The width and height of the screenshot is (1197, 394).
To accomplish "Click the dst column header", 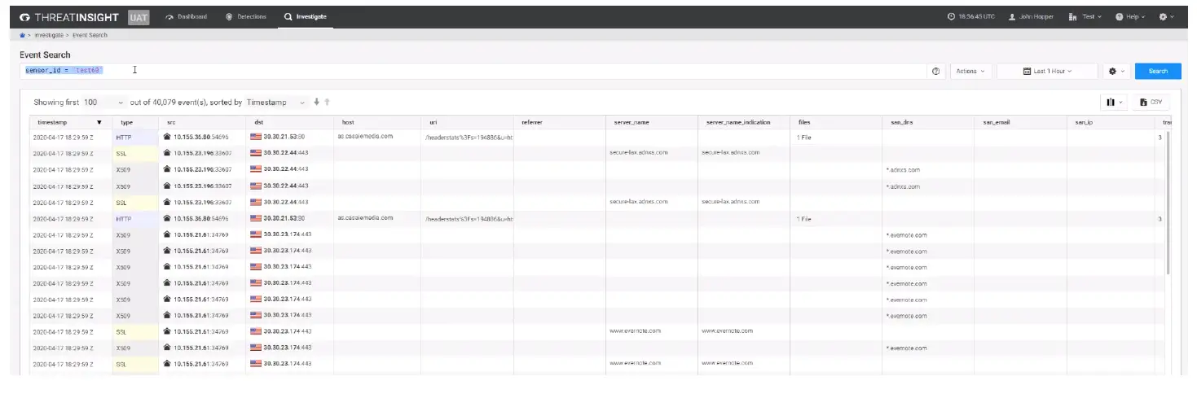I will 289,122.
